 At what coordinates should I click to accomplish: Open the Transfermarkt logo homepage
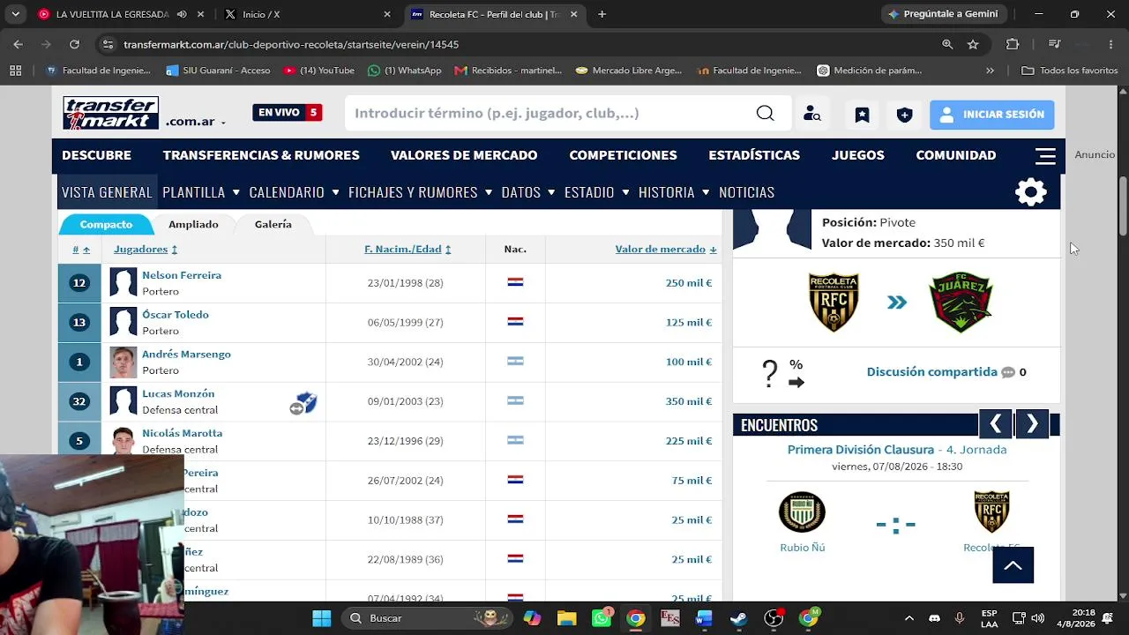tap(110, 113)
